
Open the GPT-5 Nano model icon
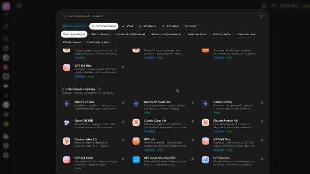205,160
